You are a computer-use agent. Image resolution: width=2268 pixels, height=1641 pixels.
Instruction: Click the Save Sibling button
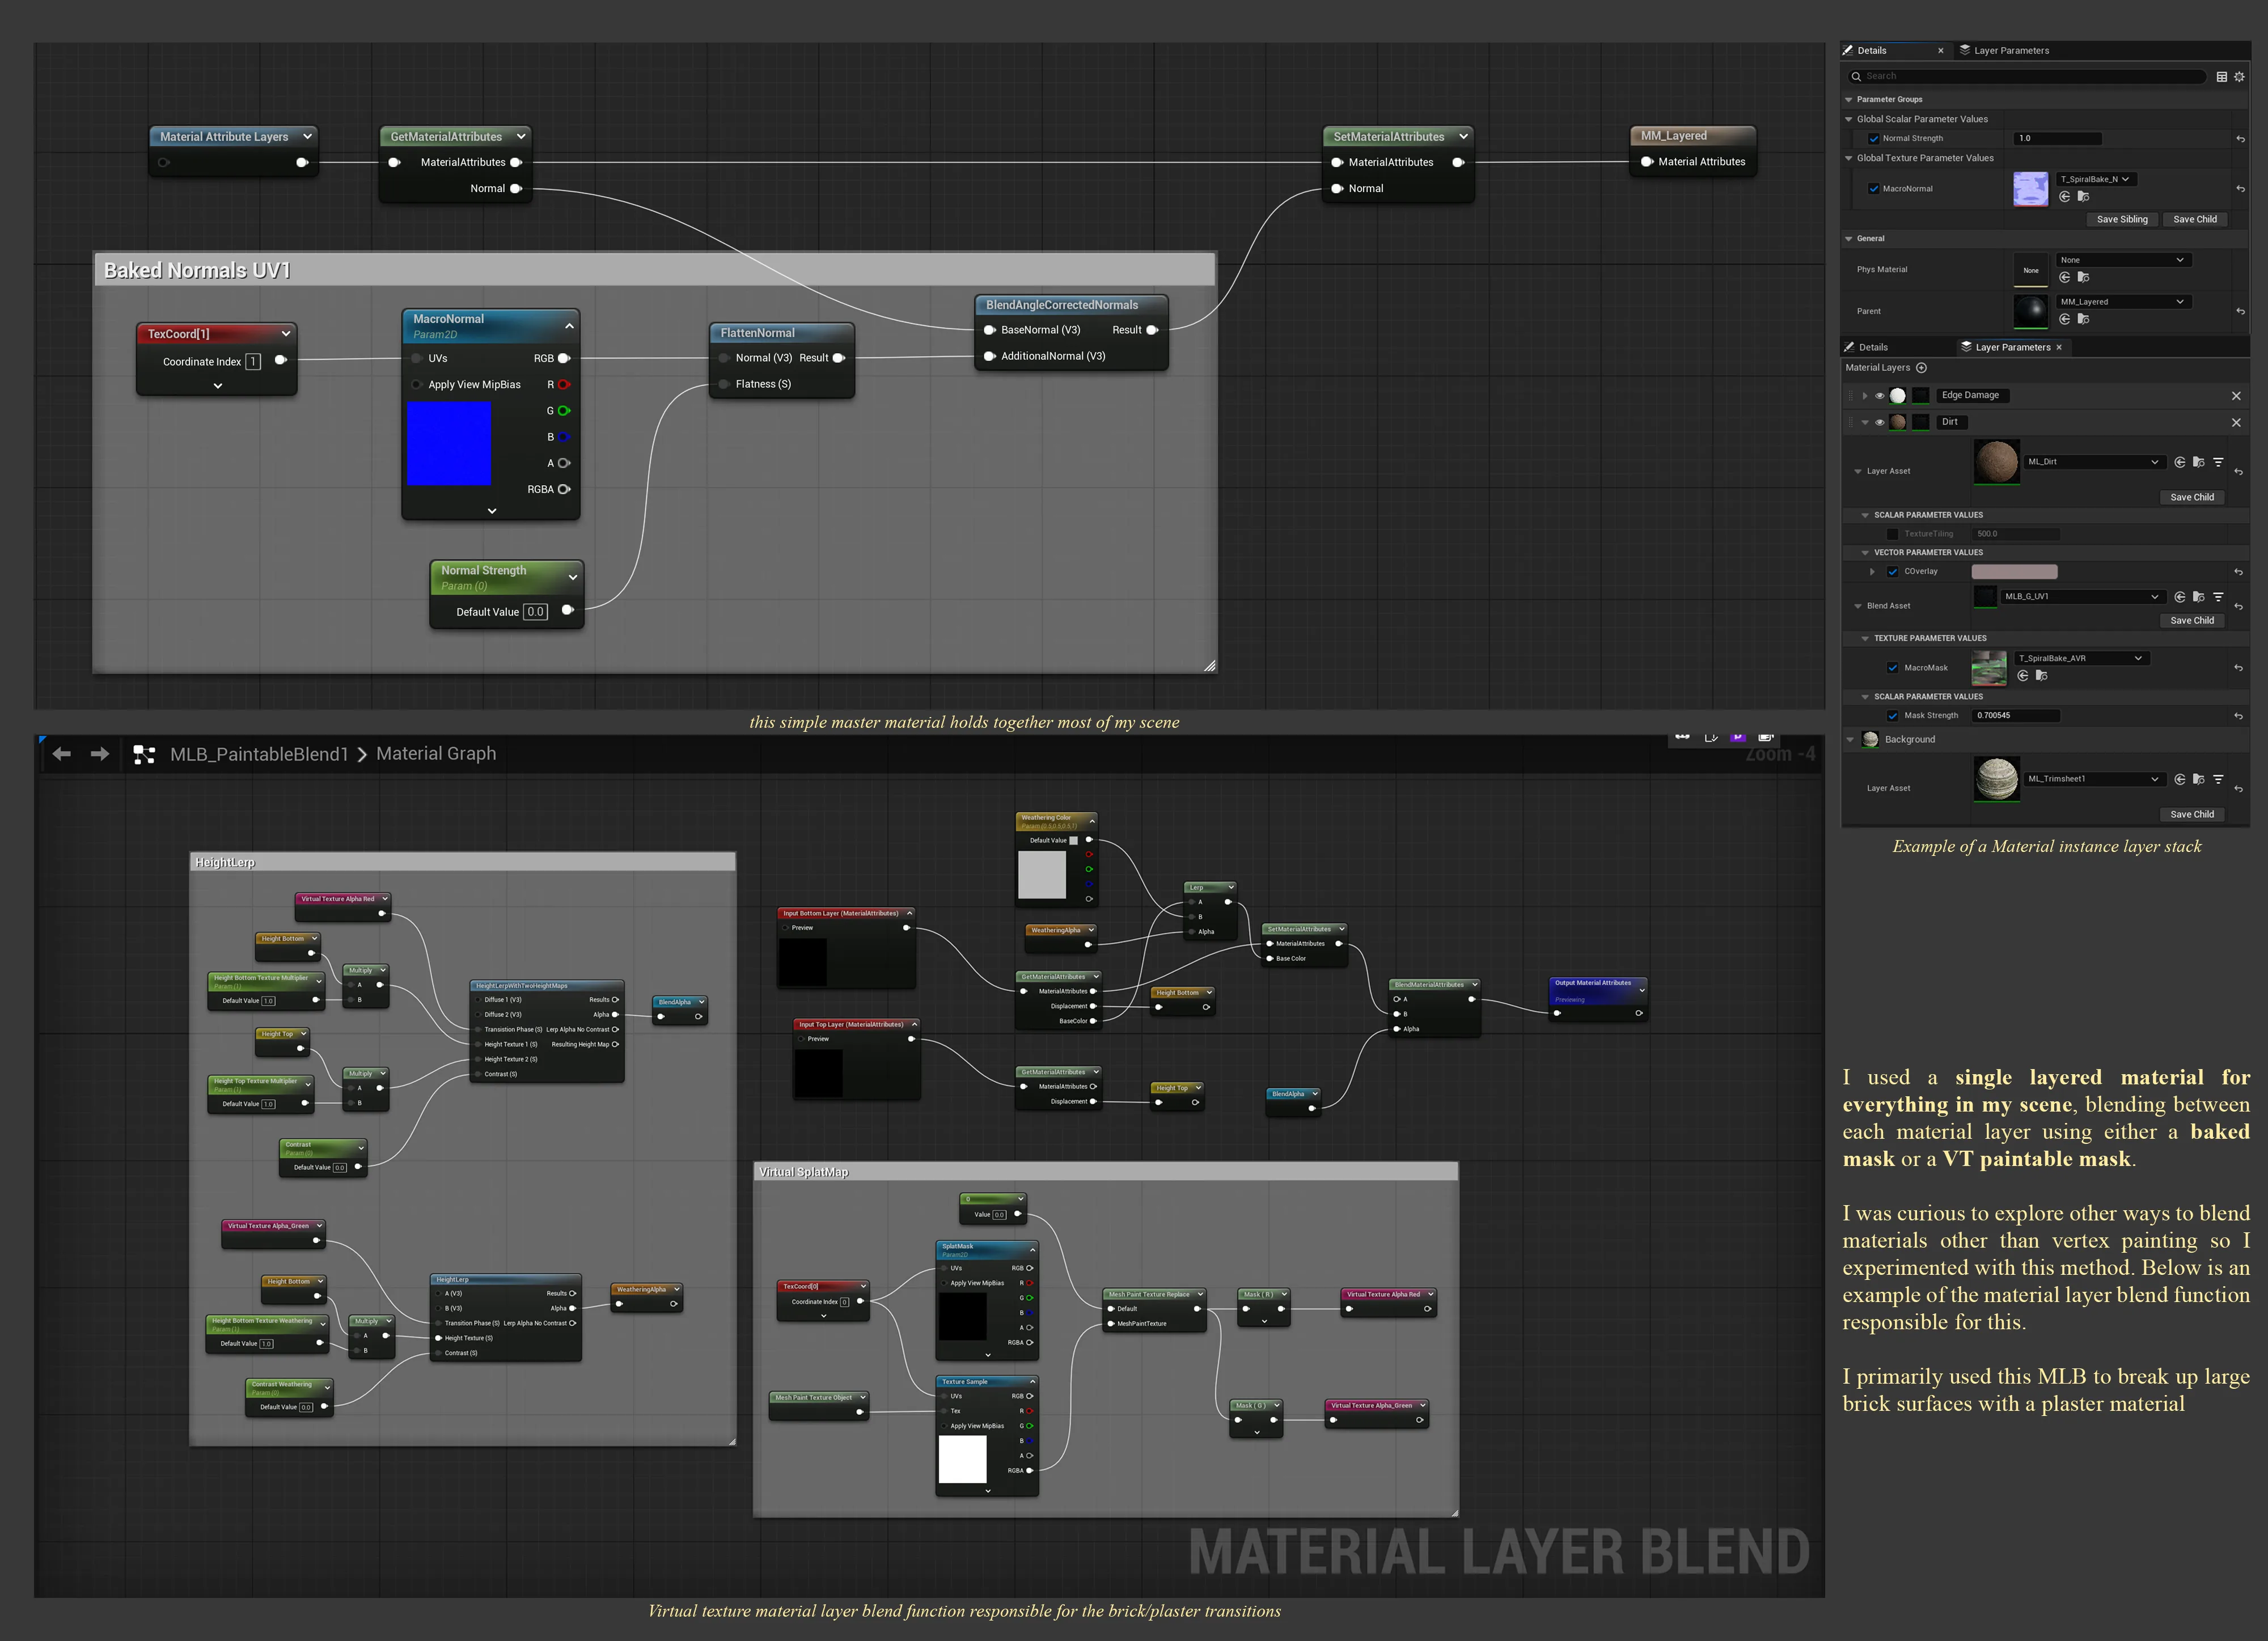pyautogui.click(x=2122, y=219)
